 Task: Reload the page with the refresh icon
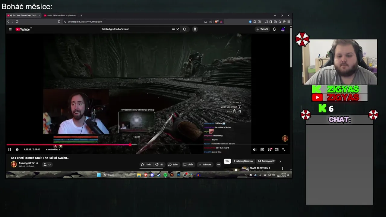[x=17, y=22]
